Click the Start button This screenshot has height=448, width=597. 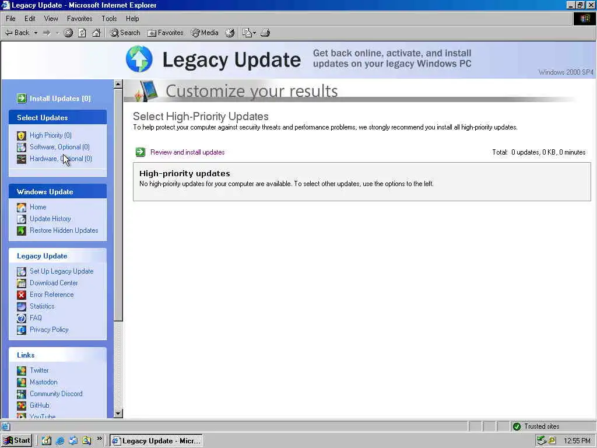pyautogui.click(x=16, y=441)
